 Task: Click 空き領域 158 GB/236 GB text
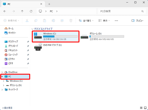click(x=55, y=39)
